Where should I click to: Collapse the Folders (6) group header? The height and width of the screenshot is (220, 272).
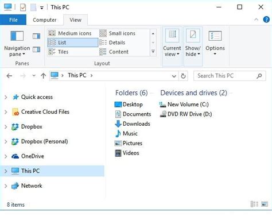click(131, 93)
